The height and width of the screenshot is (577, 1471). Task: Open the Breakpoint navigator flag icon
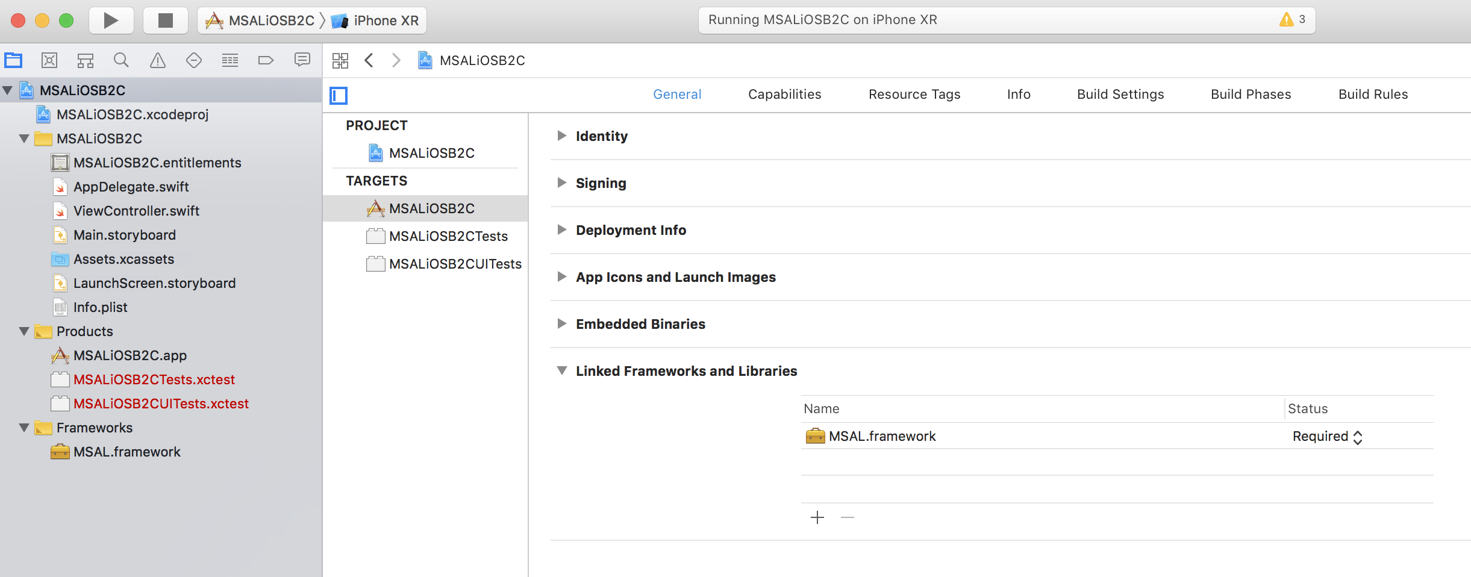pos(266,60)
